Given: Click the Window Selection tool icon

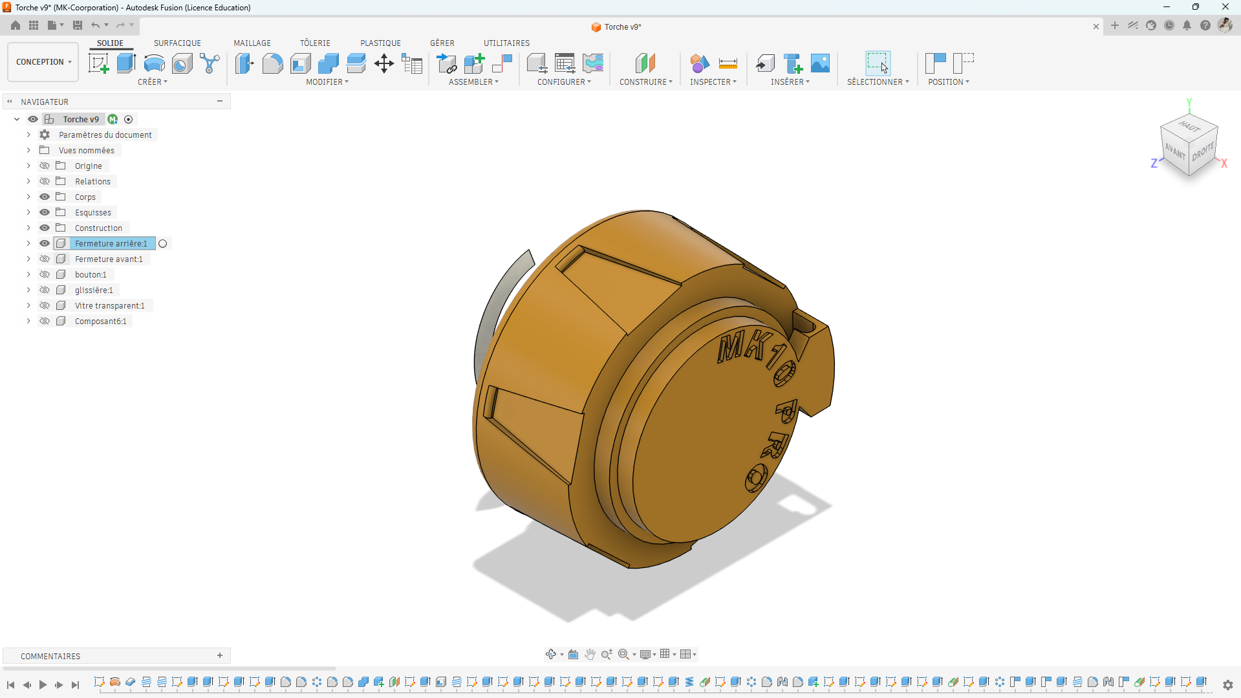Looking at the screenshot, I should click(878, 63).
